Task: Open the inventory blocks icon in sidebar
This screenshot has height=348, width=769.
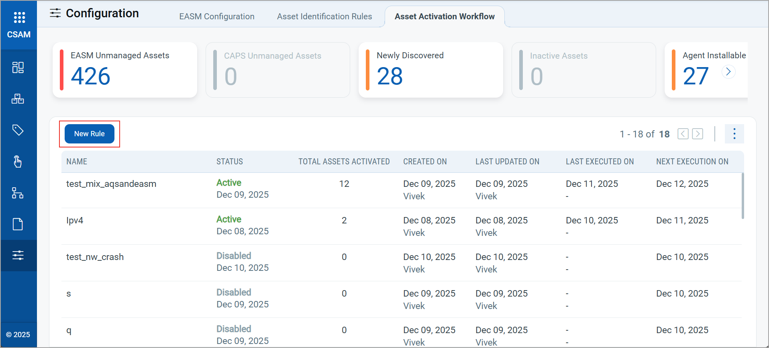Action: pos(18,99)
